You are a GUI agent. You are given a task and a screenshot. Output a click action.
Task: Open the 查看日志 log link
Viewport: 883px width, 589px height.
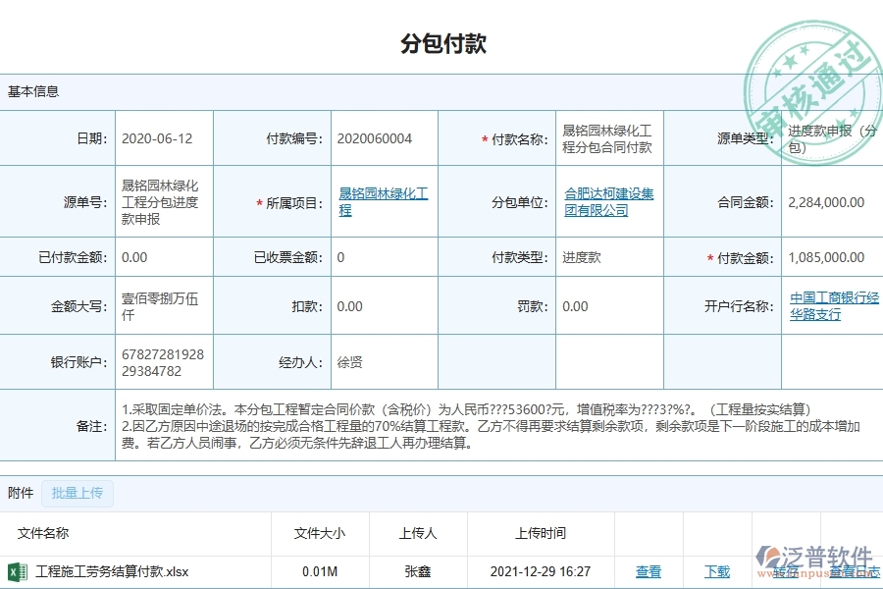853,571
